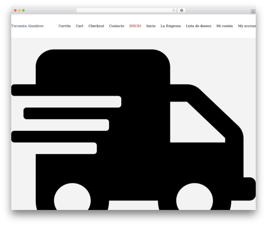Screen dimensions: 267x226
Task: Open the Carrito menu item
Action: point(65,26)
